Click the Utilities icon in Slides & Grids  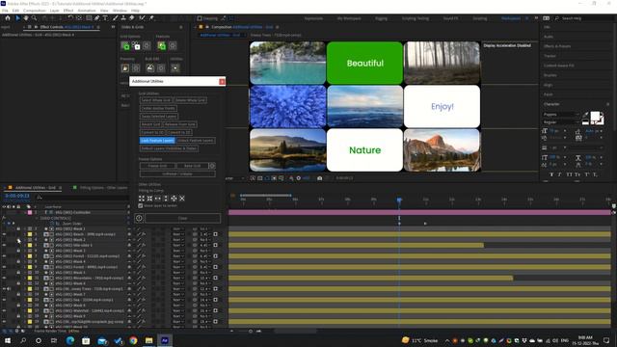175,68
